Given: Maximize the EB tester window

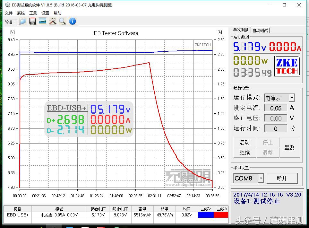Looking at the screenshot, I should [284, 5].
